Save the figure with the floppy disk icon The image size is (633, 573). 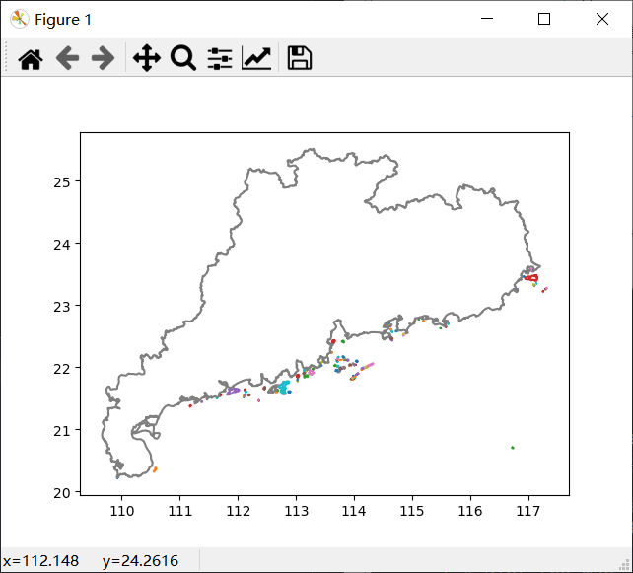click(x=299, y=58)
